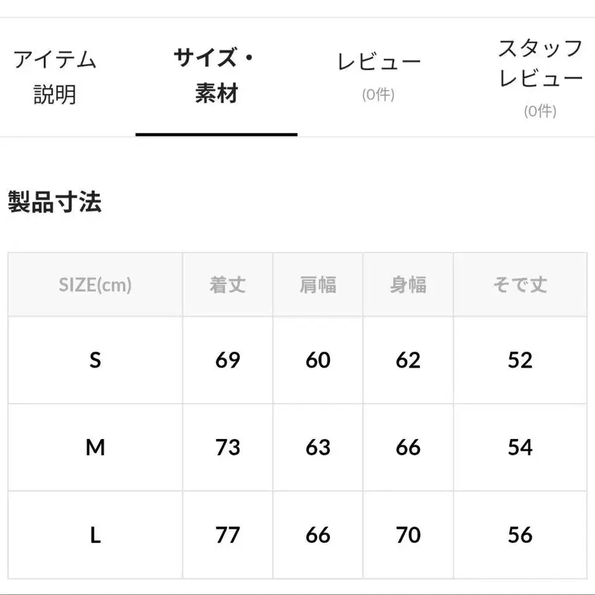595x595 pixels.
Task: Click the value 63 for size M
Action: tap(317, 447)
